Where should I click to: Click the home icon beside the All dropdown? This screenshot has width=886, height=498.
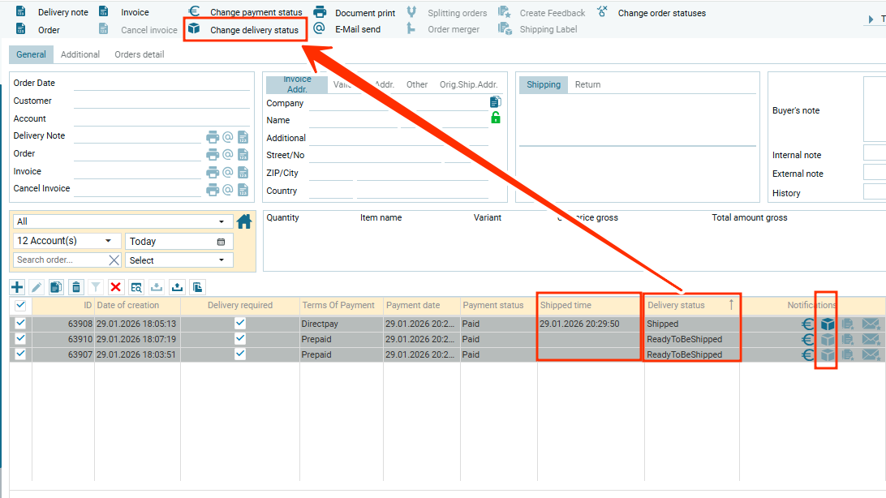tap(244, 221)
